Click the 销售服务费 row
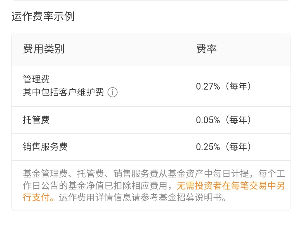302x241 pixels. click(x=151, y=147)
